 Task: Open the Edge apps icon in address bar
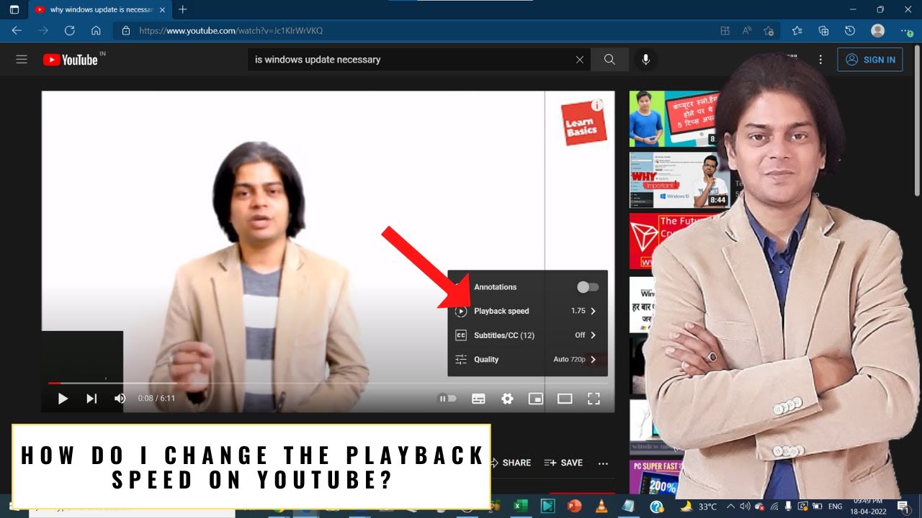click(725, 31)
